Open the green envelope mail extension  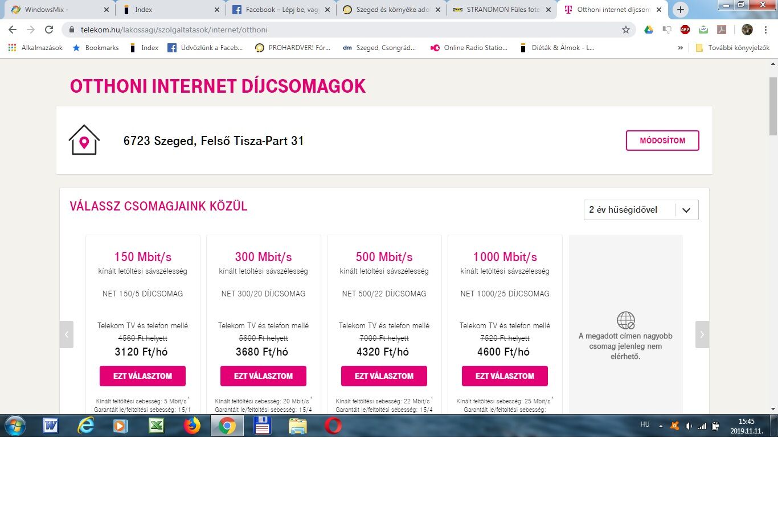(x=703, y=30)
